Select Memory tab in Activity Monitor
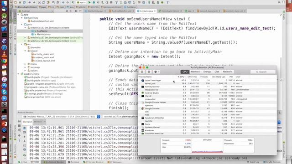 (x=195, y=72)
